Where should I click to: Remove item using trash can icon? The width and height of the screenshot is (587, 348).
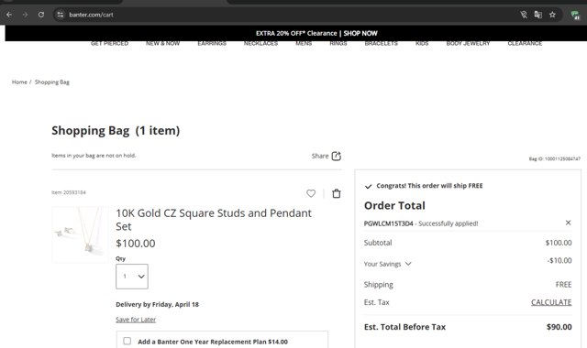(x=337, y=193)
